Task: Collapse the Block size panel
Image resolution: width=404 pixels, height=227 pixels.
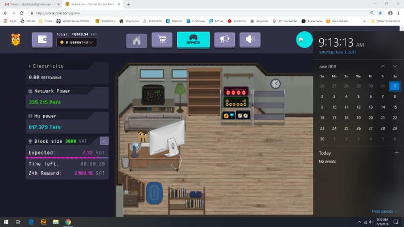Action: coord(104,141)
